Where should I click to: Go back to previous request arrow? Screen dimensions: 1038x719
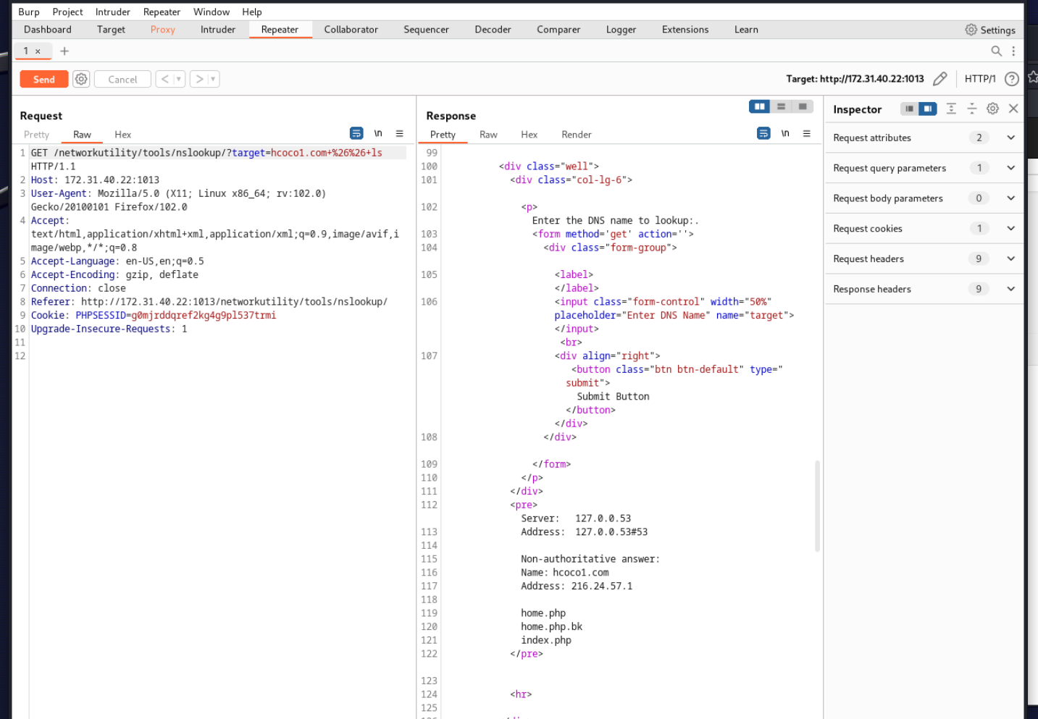coord(164,79)
